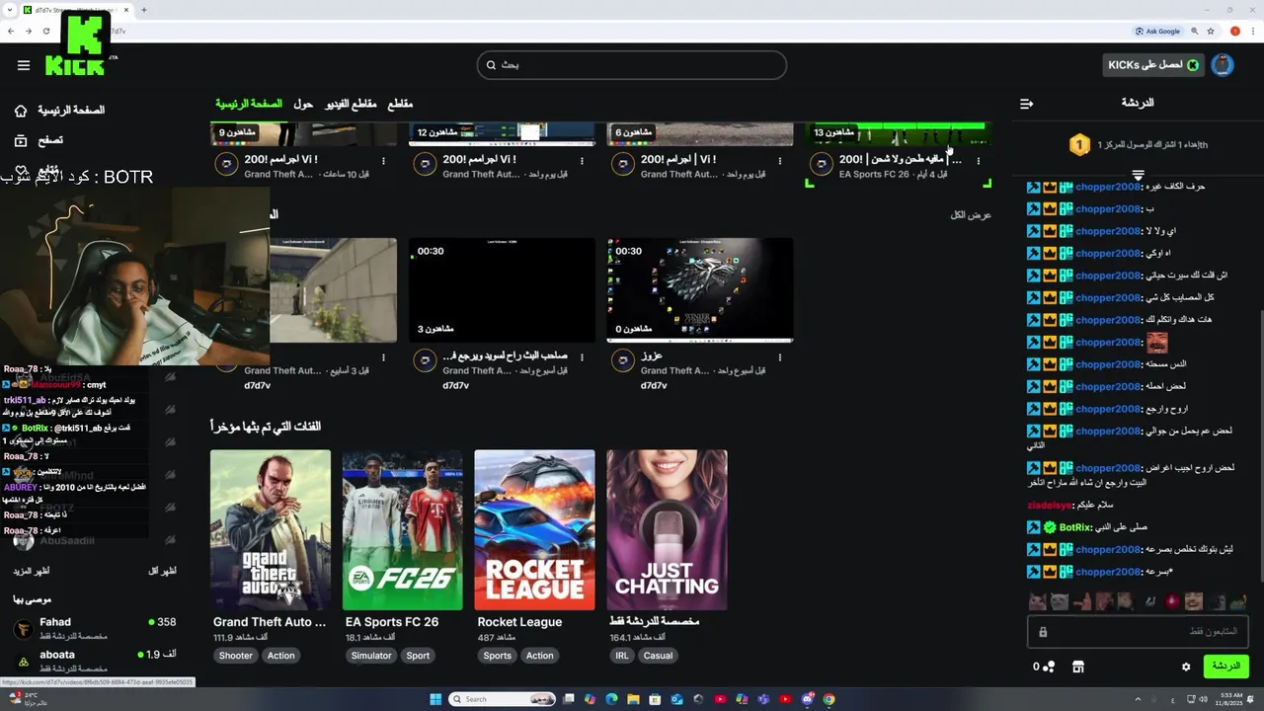Viewport: 1264px width, 711px height.
Task: Collapse the chat panel arrow icon
Action: tap(1027, 103)
